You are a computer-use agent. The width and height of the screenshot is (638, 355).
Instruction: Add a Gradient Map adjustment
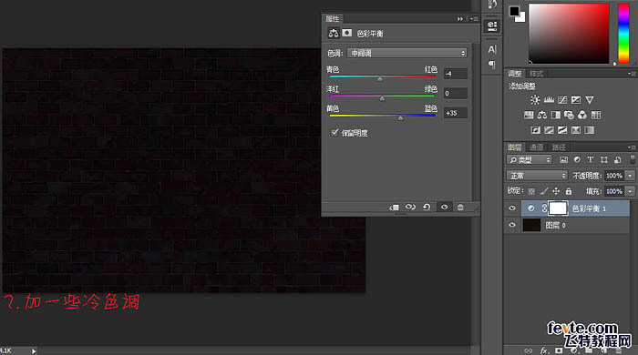(x=589, y=130)
